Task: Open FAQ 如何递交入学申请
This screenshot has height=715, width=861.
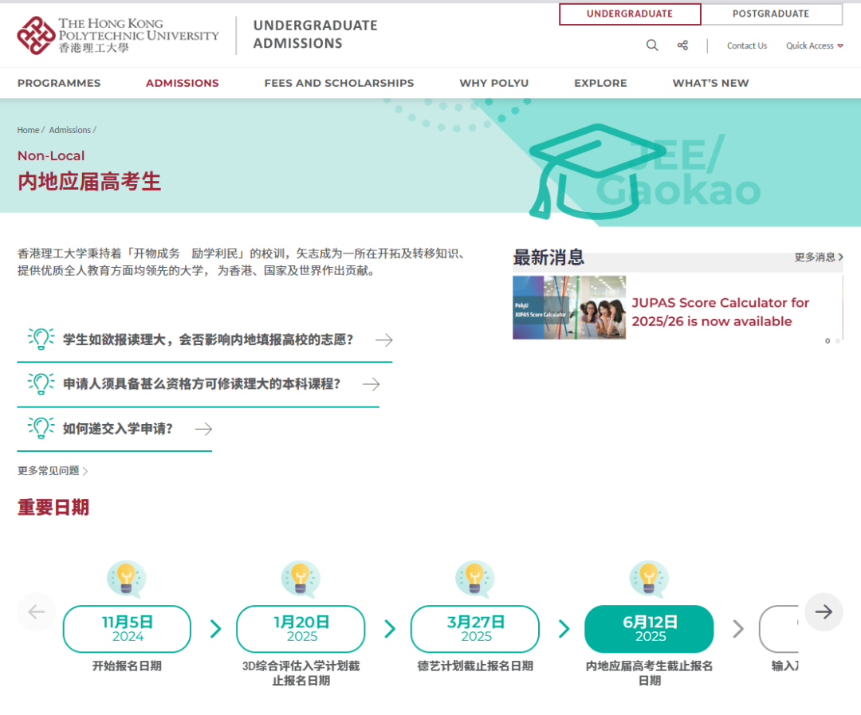Action: 118,429
